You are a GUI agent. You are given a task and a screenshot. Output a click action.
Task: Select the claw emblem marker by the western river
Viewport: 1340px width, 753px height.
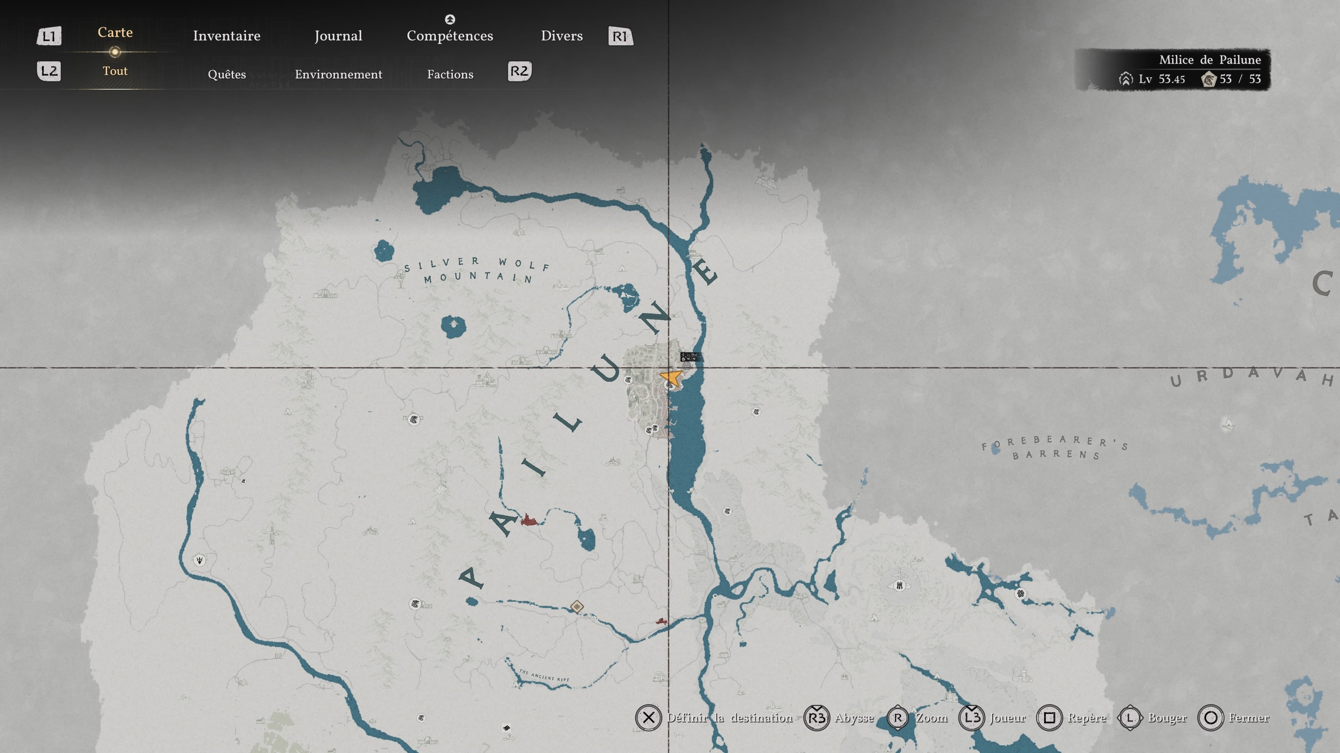[199, 560]
